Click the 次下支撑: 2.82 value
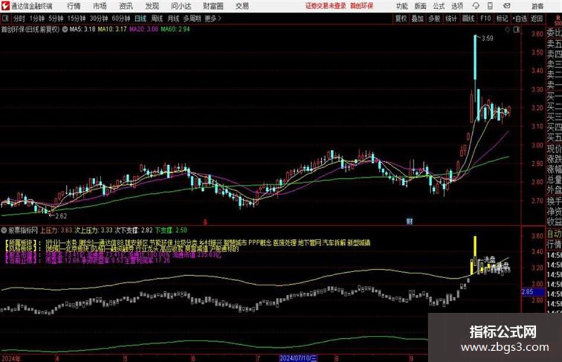This screenshot has height=362, width=562. [133, 230]
